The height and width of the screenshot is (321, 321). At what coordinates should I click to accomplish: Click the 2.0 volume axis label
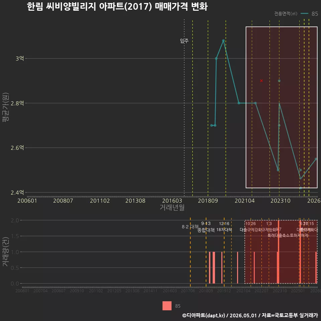15,220
